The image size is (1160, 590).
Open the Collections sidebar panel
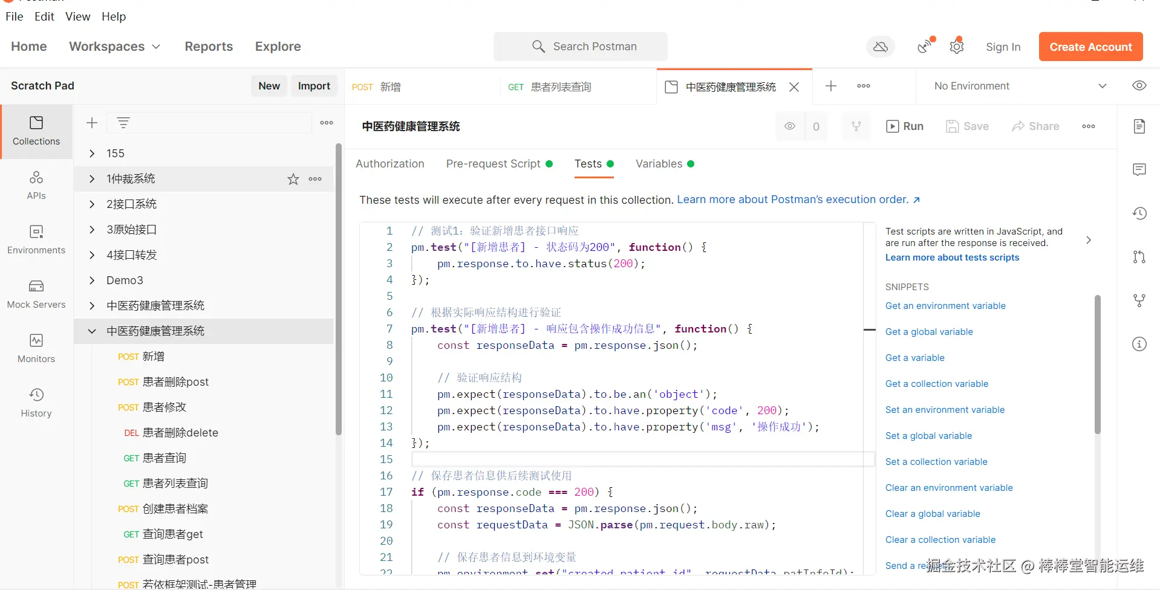(36, 131)
